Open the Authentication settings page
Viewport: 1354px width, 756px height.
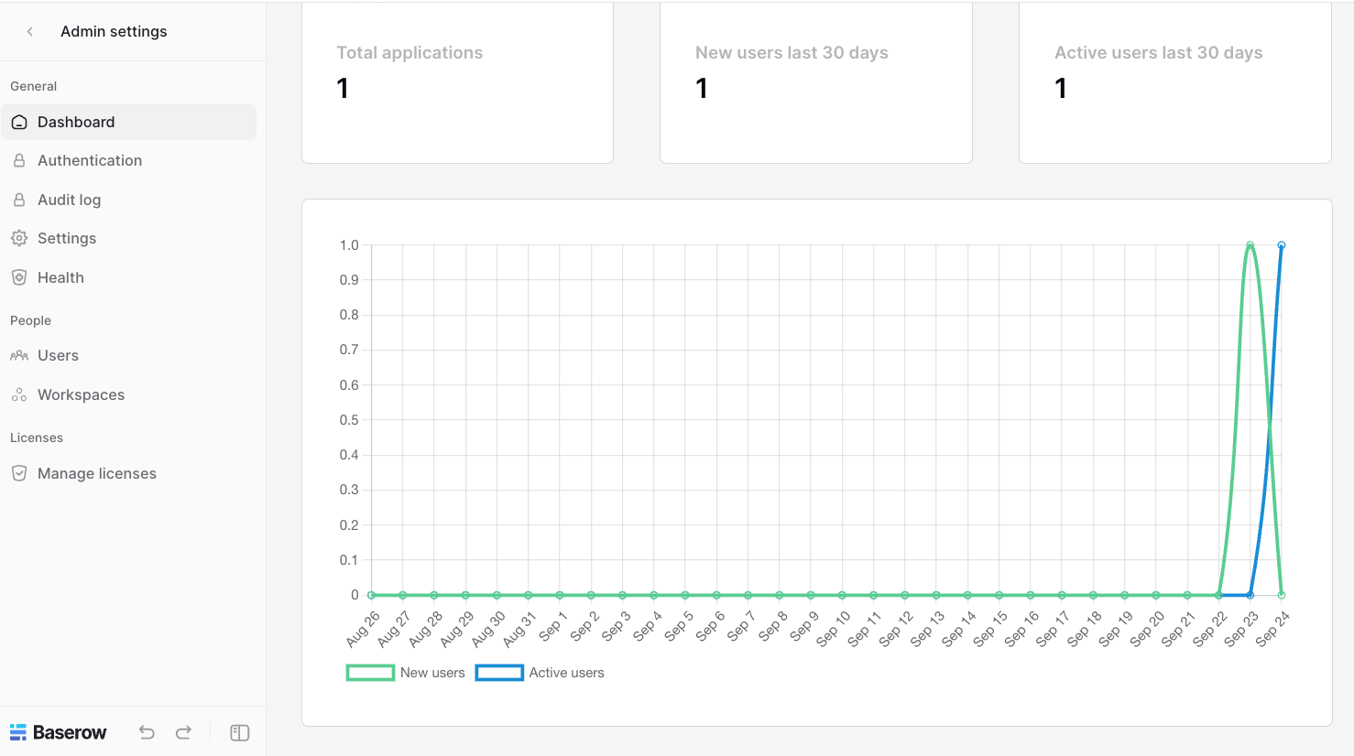[x=89, y=160]
